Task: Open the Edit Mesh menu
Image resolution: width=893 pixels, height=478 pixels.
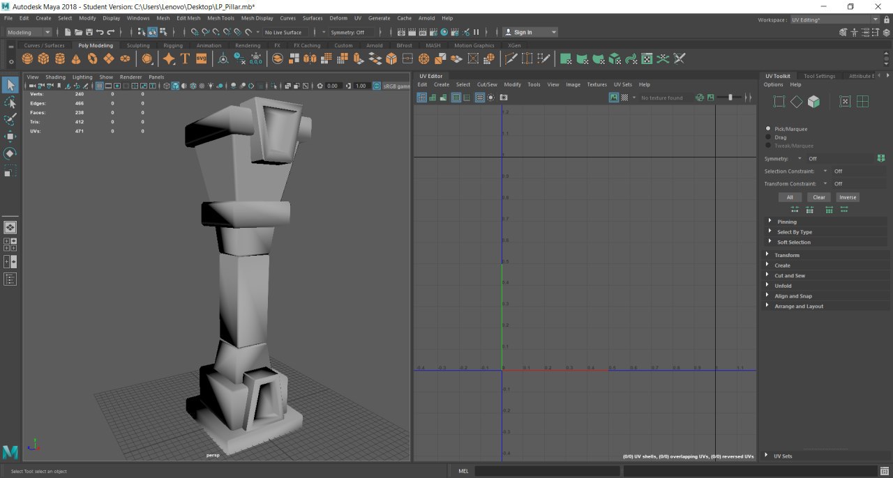Action: tap(188, 18)
